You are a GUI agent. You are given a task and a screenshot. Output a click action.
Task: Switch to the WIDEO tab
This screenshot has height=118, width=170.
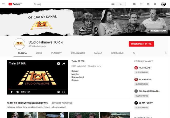coord(39,53)
